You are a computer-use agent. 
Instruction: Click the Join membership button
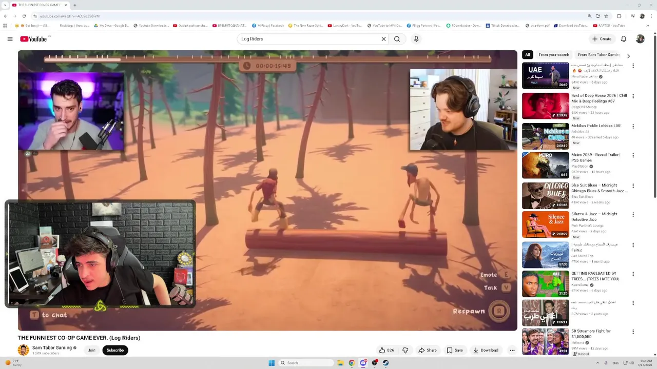[91, 351]
